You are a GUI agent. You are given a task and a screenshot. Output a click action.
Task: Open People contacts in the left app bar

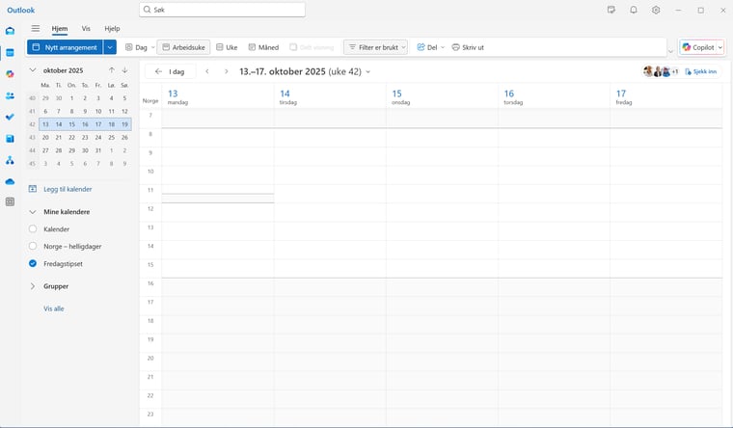pyautogui.click(x=10, y=95)
